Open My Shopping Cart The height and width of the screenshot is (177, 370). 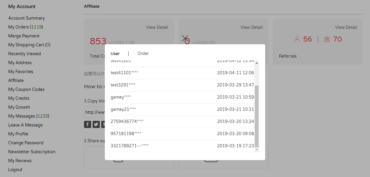(x=29, y=45)
